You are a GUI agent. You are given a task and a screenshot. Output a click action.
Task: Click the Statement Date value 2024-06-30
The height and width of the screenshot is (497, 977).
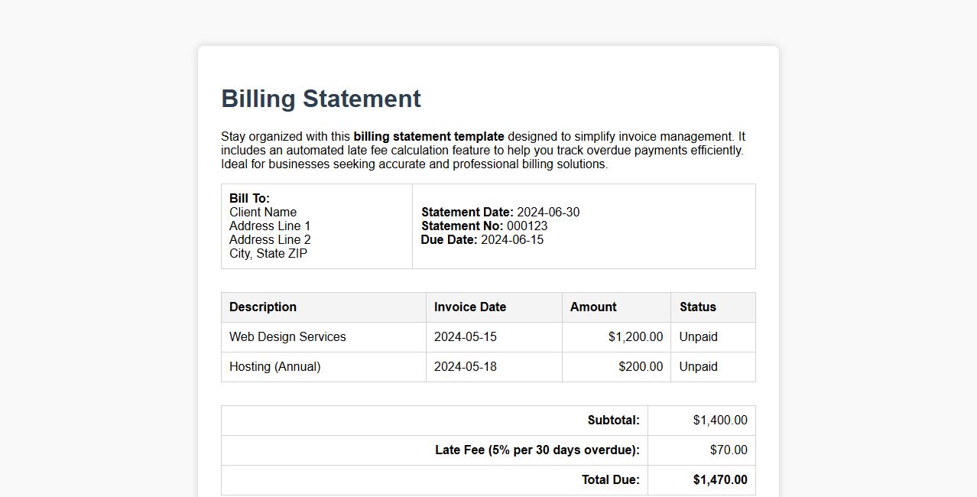547,212
